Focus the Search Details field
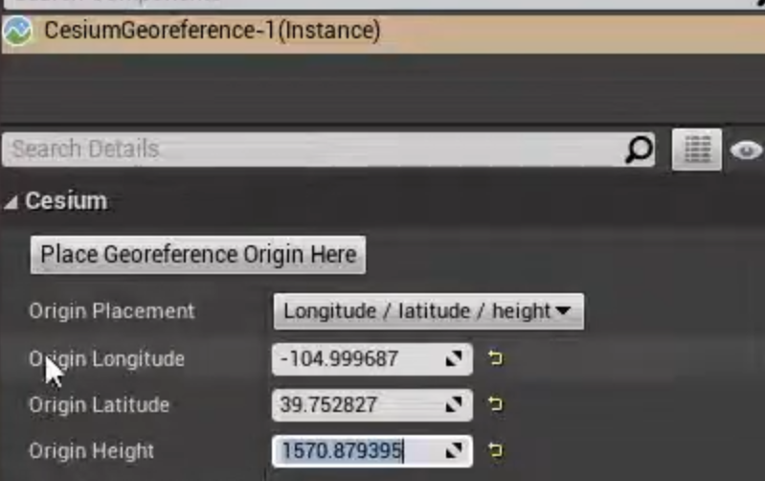 point(328,149)
